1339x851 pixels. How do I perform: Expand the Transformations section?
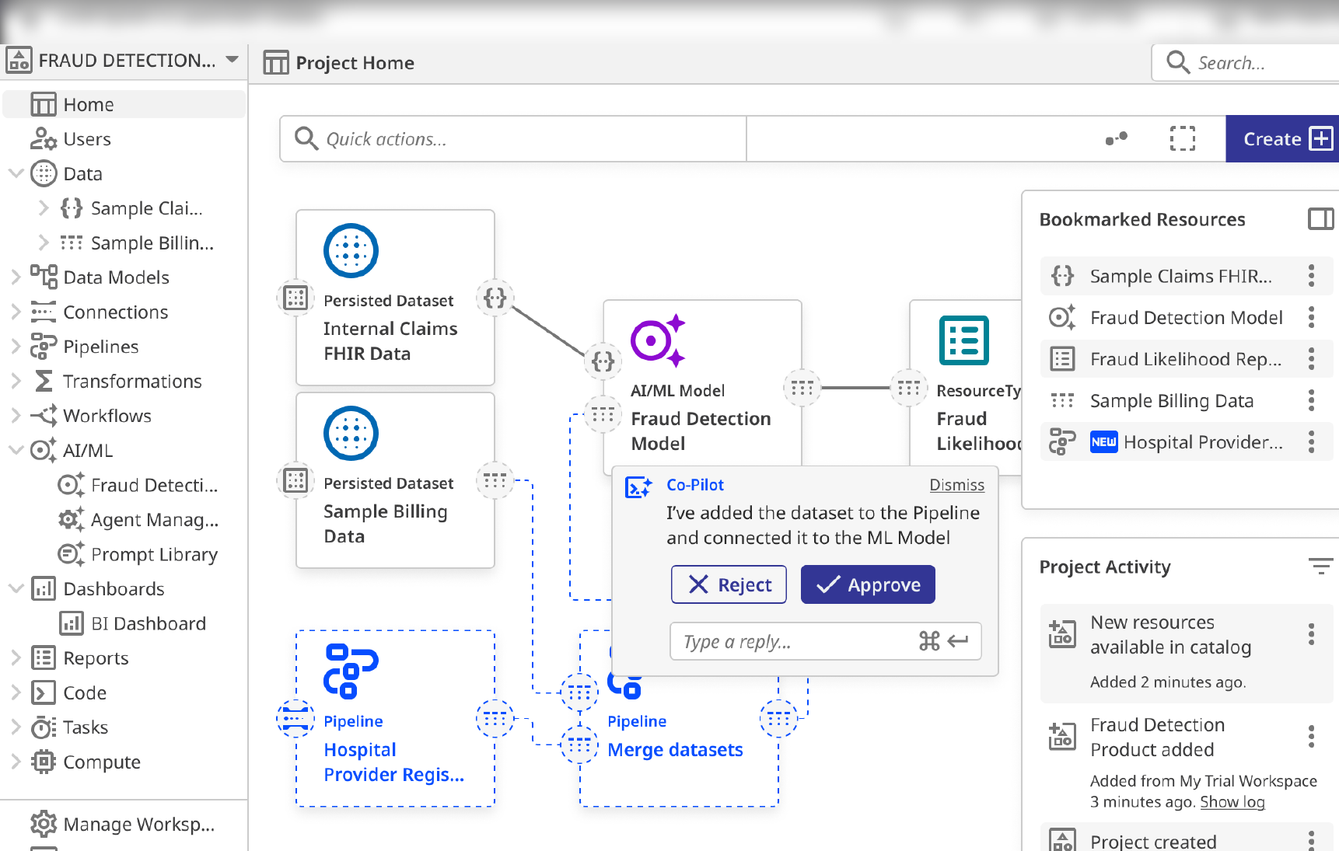tap(16, 381)
